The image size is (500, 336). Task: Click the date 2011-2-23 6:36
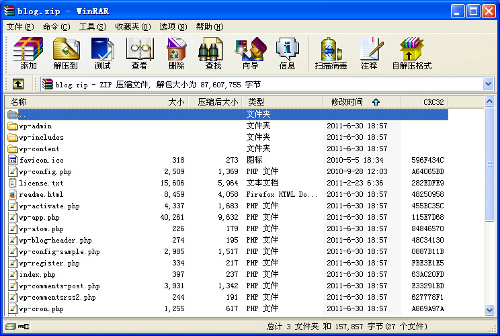point(355,183)
